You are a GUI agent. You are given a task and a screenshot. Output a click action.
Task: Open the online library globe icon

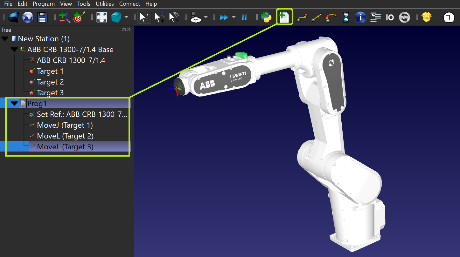point(28,17)
